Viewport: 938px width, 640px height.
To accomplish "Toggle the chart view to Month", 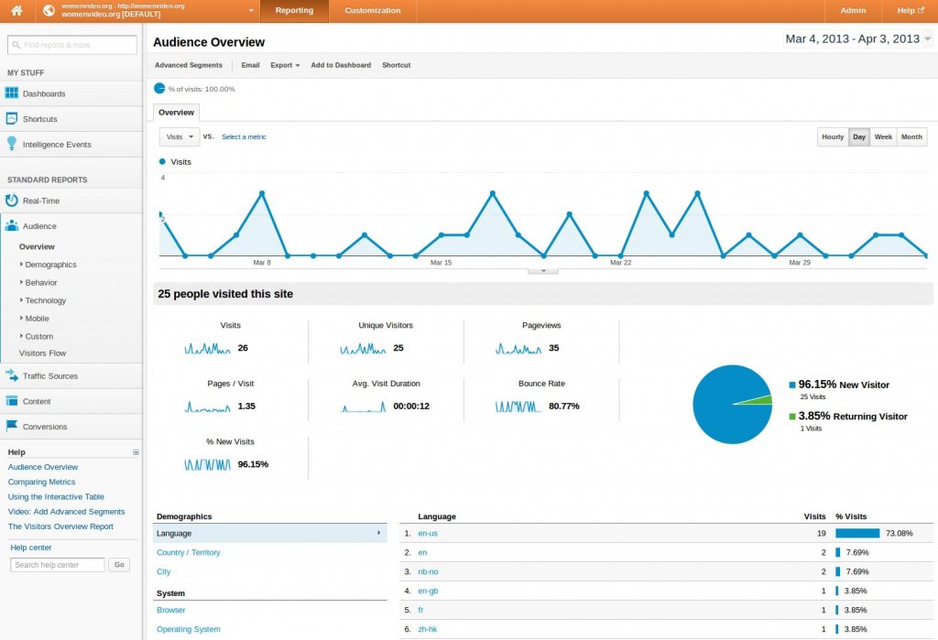I will click(x=911, y=137).
